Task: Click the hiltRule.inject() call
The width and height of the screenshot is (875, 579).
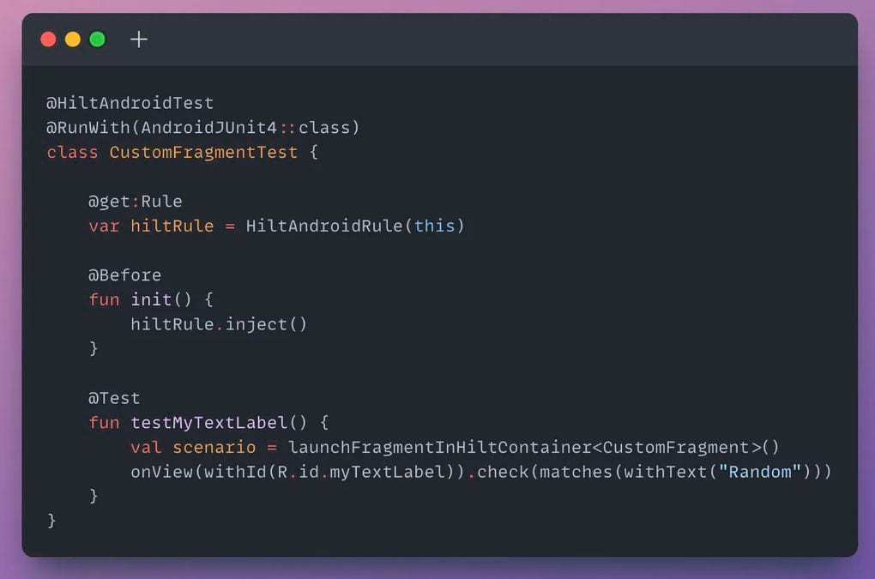Action: click(219, 324)
